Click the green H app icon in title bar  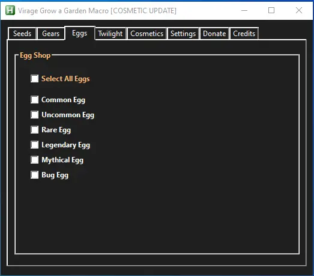coord(10,10)
